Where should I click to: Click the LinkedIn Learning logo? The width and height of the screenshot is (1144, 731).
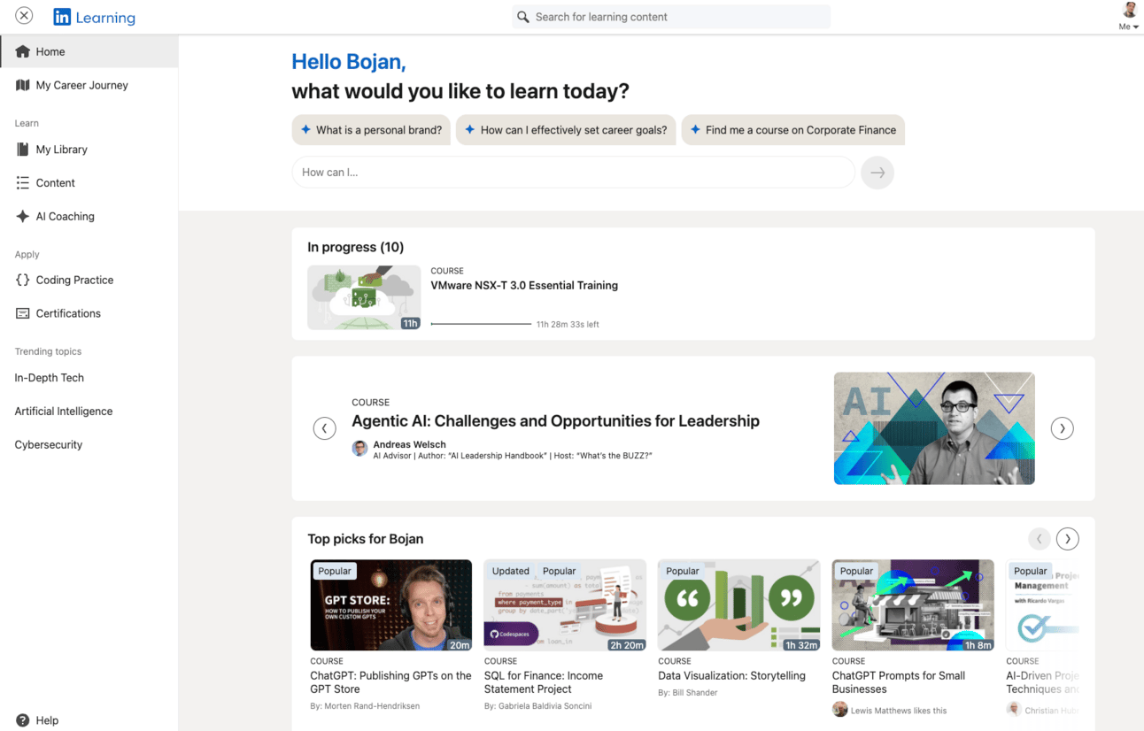94,17
